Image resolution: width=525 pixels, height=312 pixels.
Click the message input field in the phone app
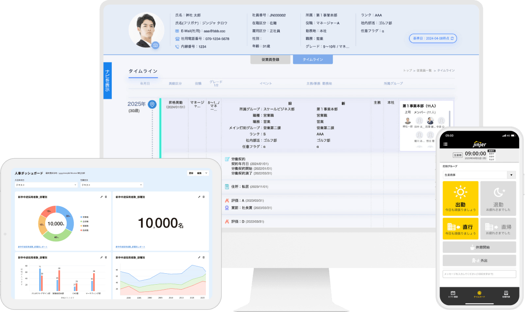click(x=479, y=274)
